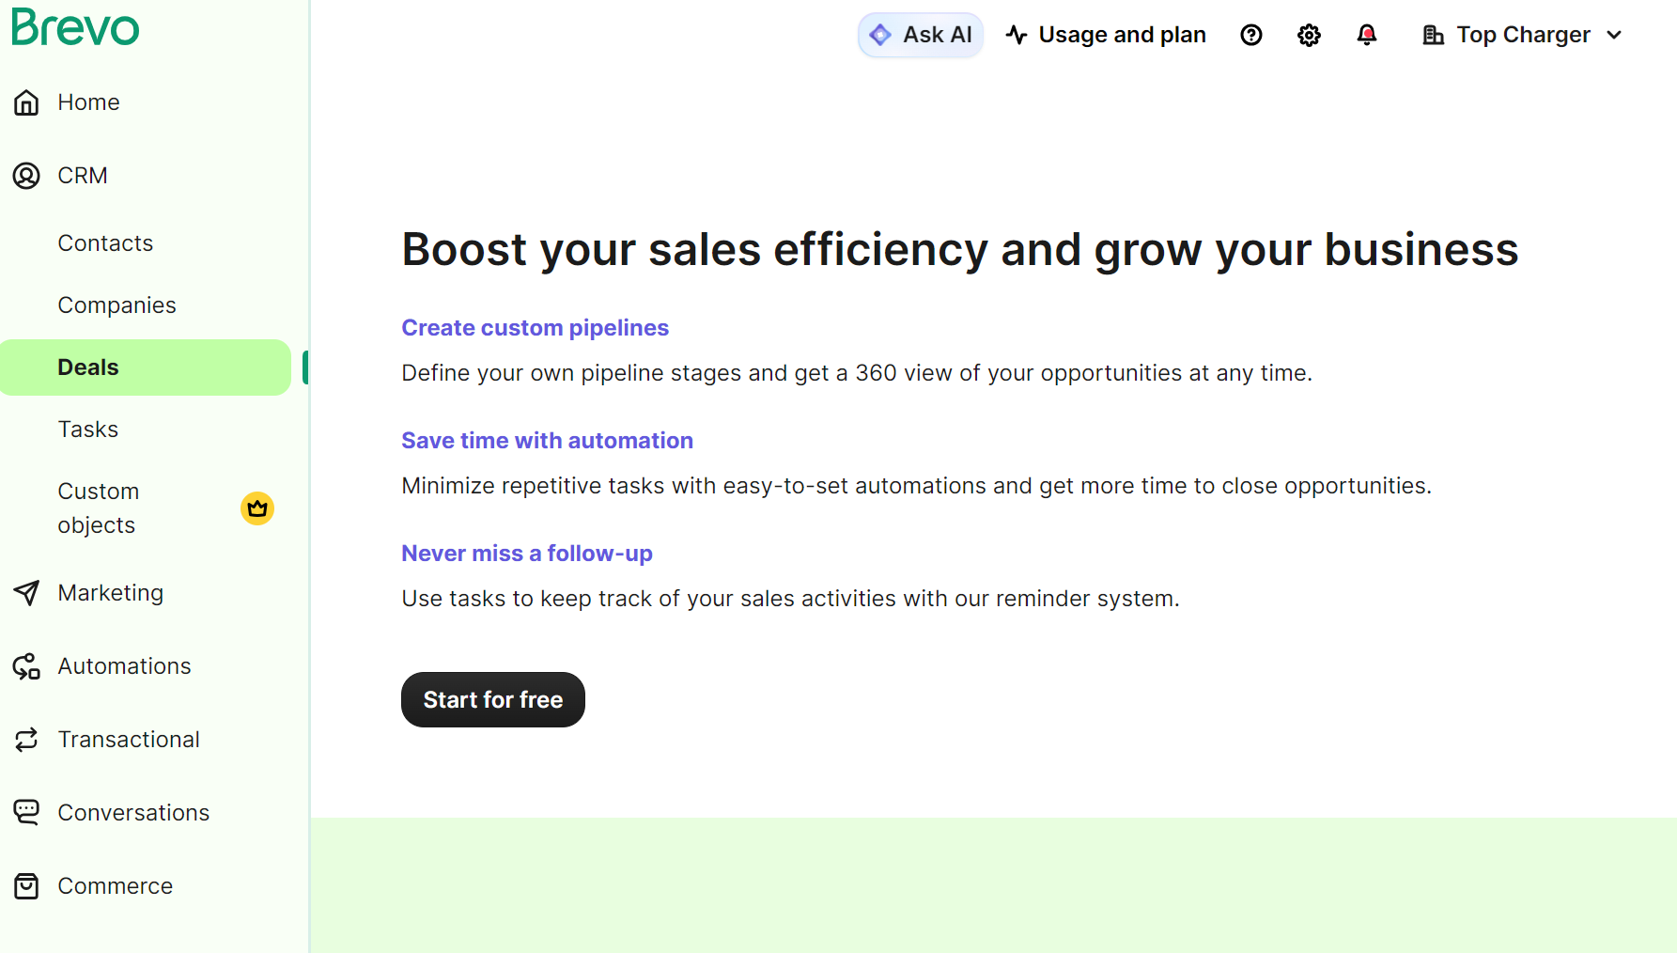Open the notifications bell
Screen dimensions: 1677x953
pos(1367,34)
